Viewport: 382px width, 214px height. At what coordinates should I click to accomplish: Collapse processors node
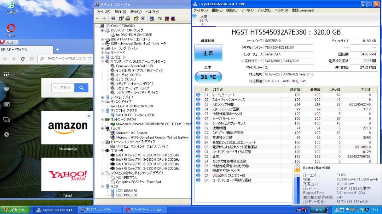click(102, 151)
